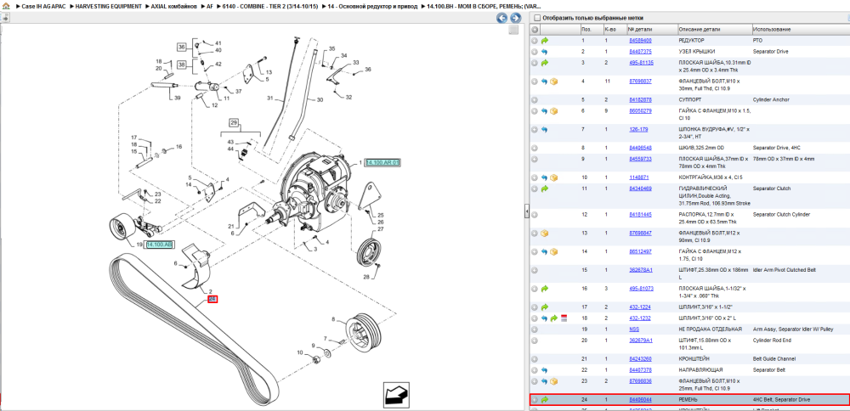Click the green arrow icon in the row for position 16
The height and width of the screenshot is (411, 850).
tap(545, 289)
